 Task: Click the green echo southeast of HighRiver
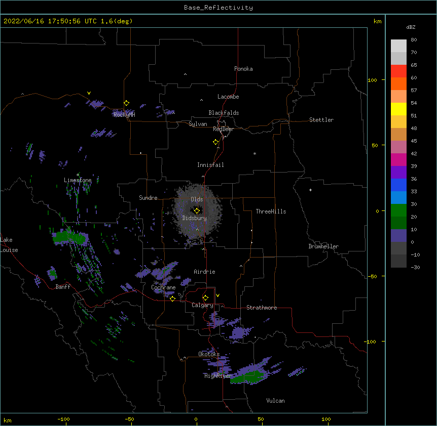point(248,376)
